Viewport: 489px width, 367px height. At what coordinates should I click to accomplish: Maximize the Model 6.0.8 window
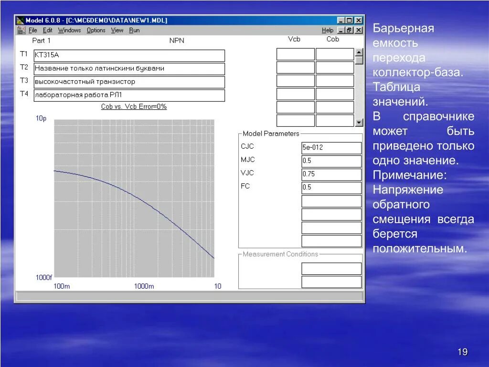pyautogui.click(x=349, y=21)
